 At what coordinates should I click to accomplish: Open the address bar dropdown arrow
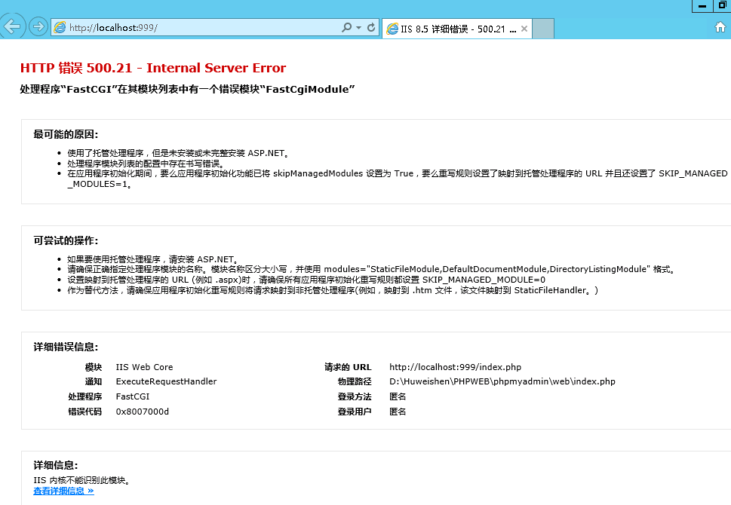point(358,27)
